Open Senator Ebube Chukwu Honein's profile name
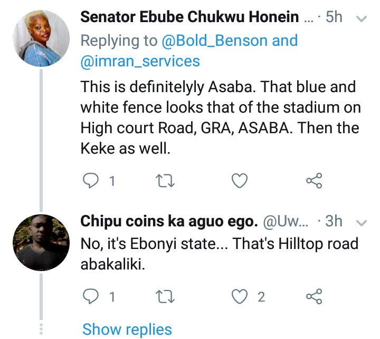The image size is (380, 339). tap(190, 17)
